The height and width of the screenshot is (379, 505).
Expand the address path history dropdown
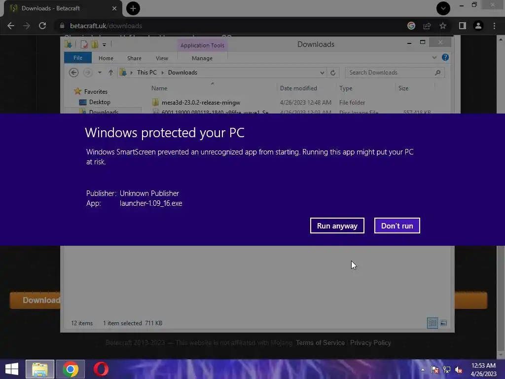click(322, 73)
